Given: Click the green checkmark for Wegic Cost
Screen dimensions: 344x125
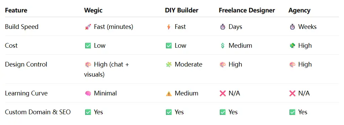Looking at the screenshot, I should click(x=88, y=46).
